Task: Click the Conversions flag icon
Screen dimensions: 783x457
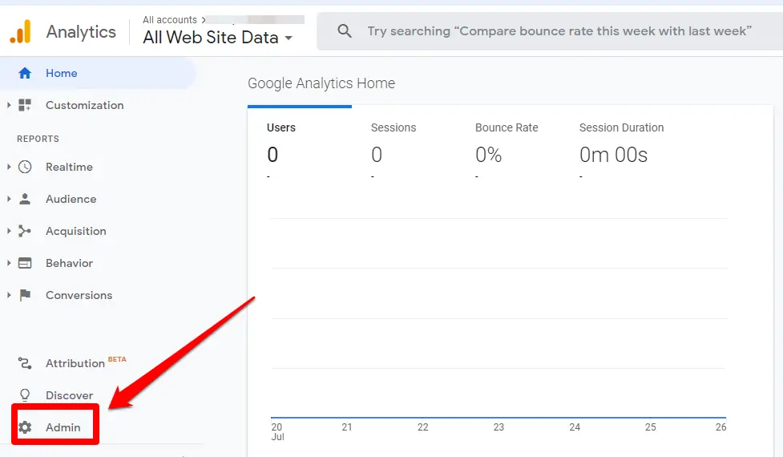Action: pos(25,295)
